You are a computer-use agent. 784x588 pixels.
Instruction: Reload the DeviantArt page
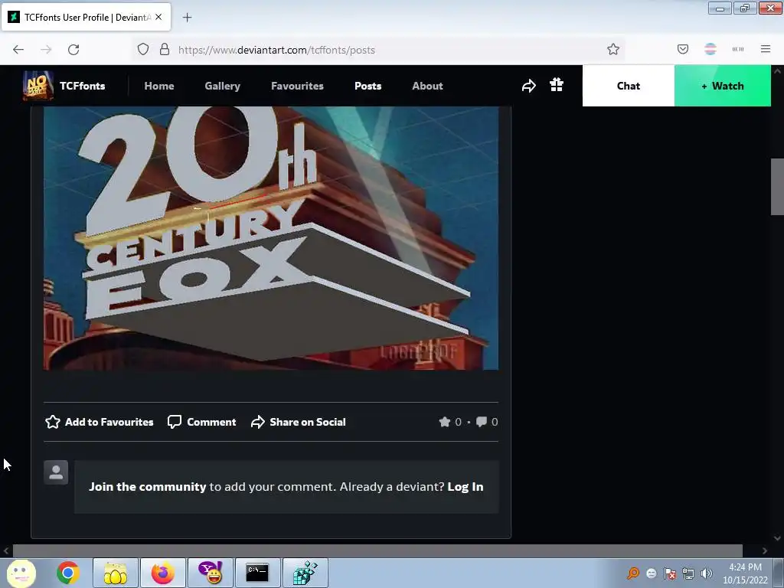(x=73, y=50)
